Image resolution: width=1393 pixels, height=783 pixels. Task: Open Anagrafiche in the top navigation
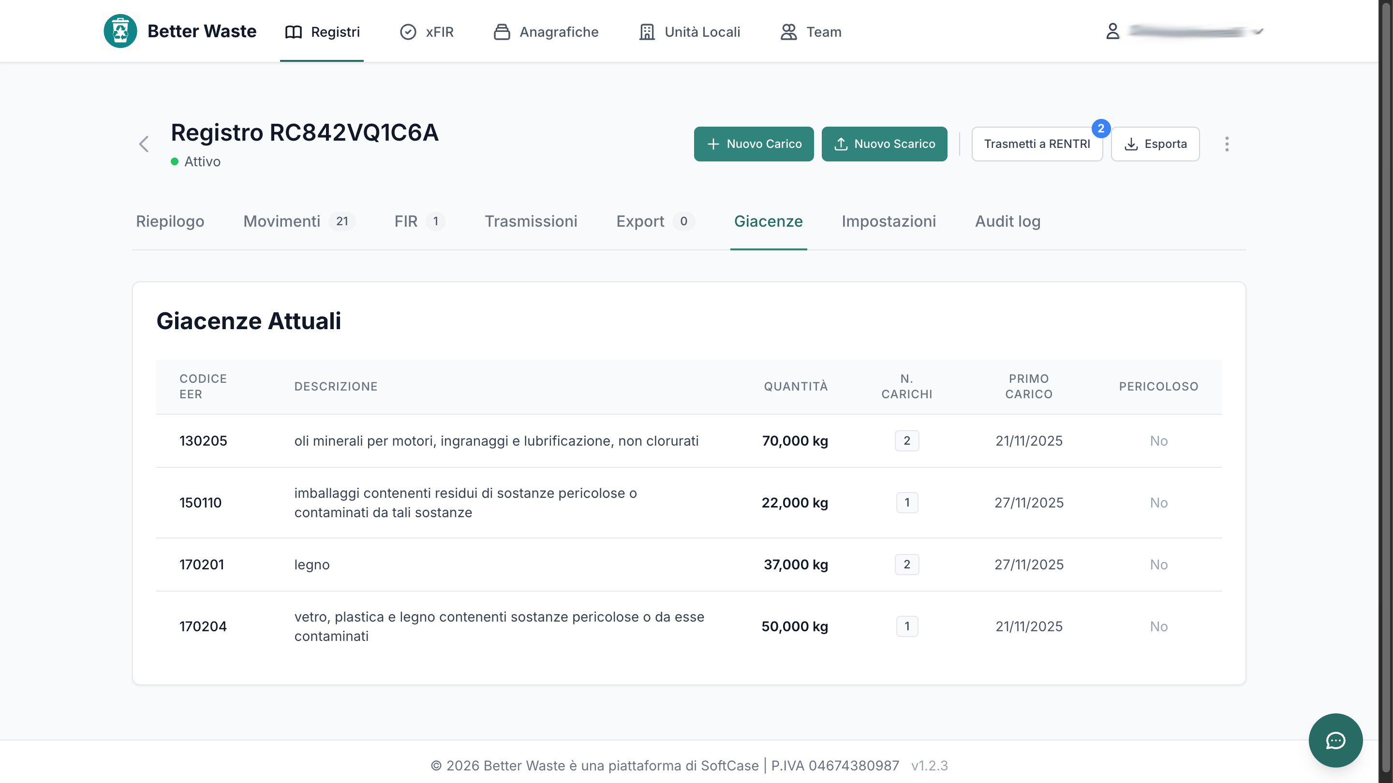546,32
